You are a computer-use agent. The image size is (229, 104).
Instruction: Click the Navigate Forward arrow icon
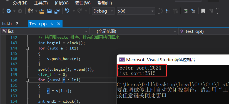[20, 11]
